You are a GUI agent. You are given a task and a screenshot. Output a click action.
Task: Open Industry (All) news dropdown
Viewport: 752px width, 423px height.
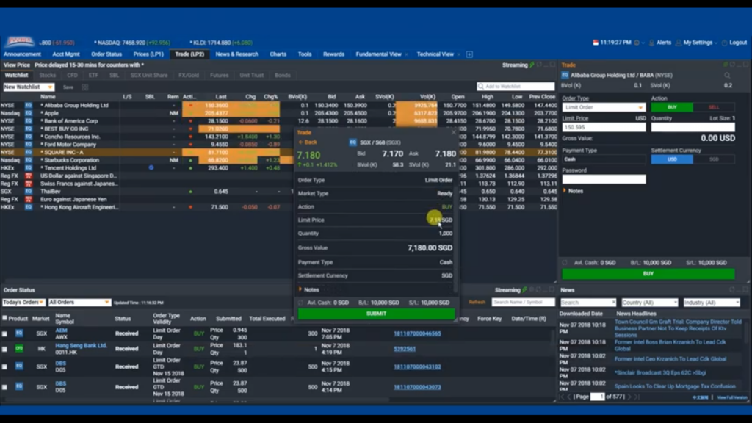click(x=712, y=303)
